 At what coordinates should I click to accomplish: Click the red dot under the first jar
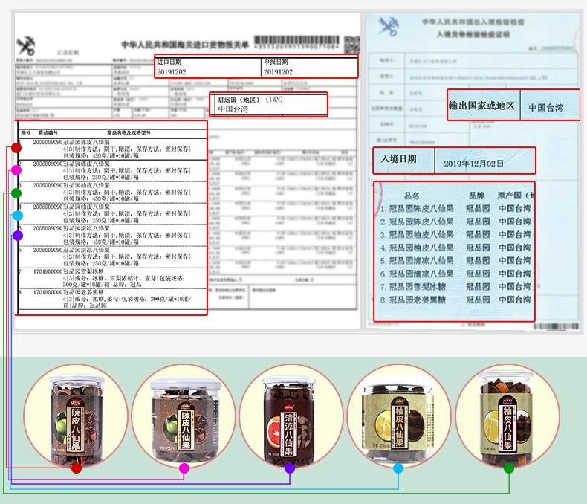click(76, 468)
